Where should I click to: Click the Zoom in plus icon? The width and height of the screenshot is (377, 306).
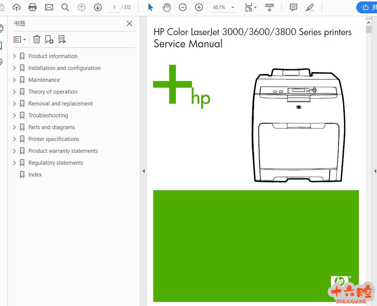199,7
